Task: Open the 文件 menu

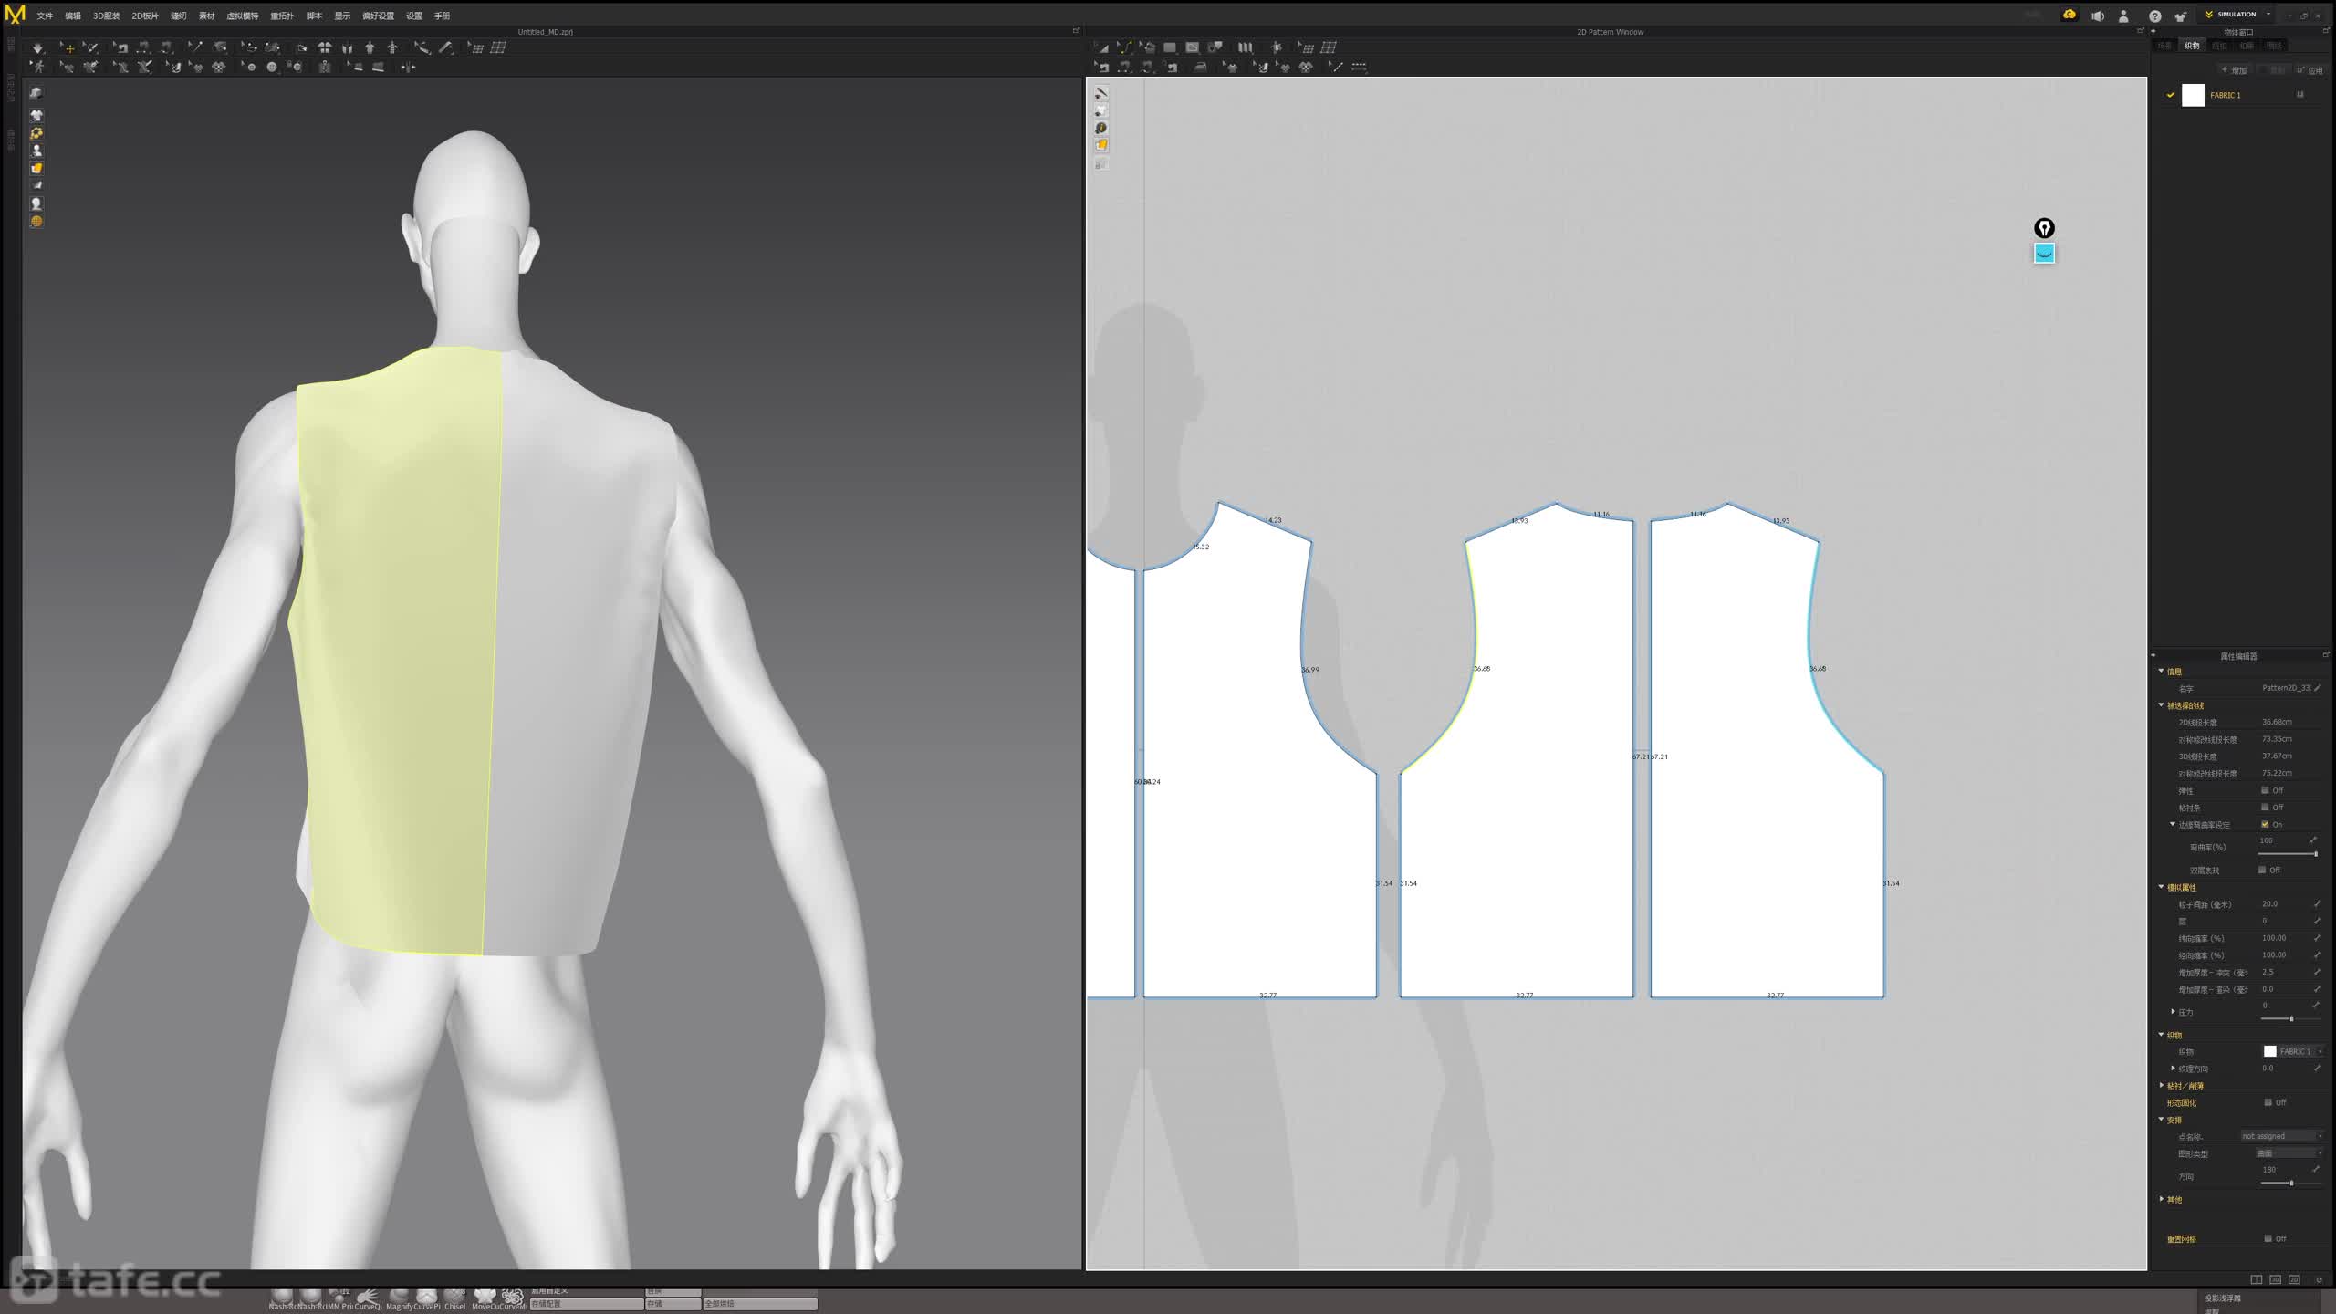Action: coord(44,16)
